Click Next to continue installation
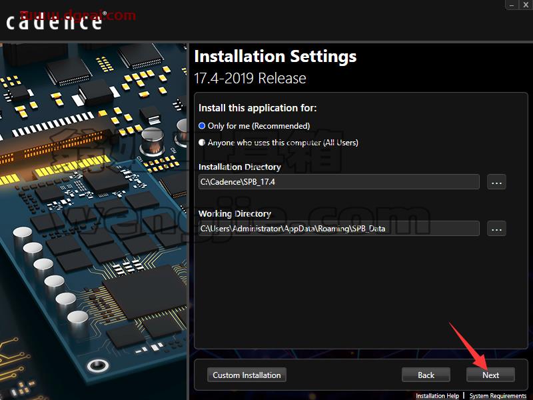533x400 pixels. point(490,375)
